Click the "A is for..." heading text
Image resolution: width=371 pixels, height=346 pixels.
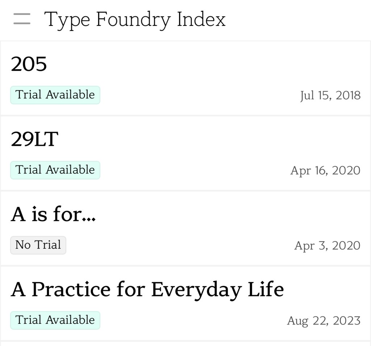pos(53,214)
